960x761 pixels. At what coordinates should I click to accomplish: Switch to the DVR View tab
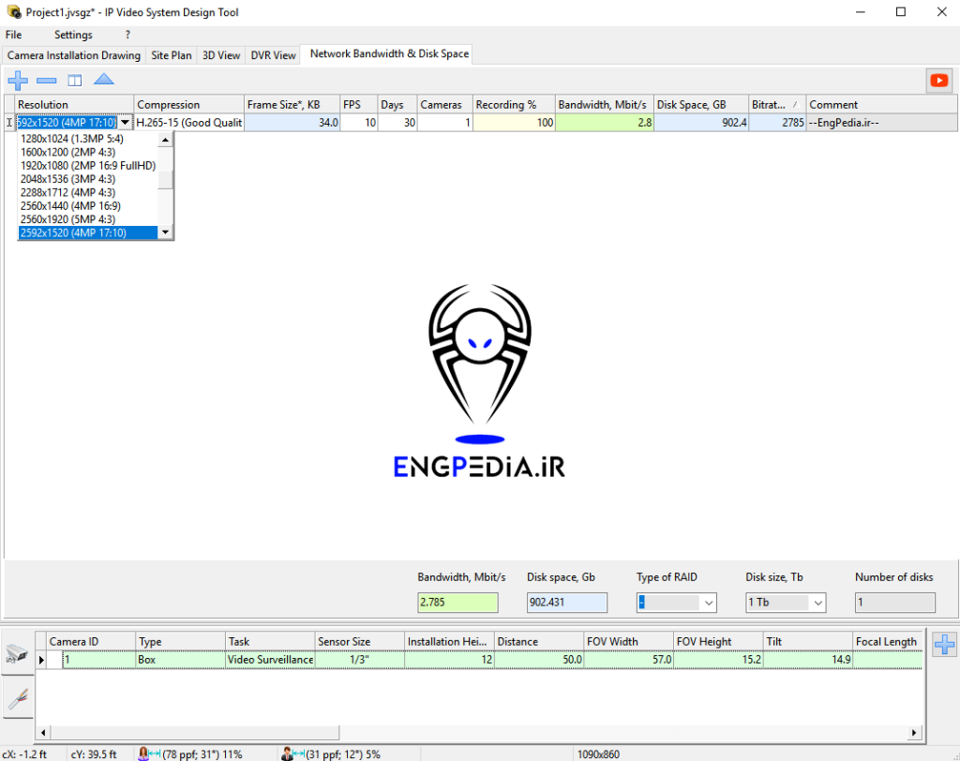point(272,53)
